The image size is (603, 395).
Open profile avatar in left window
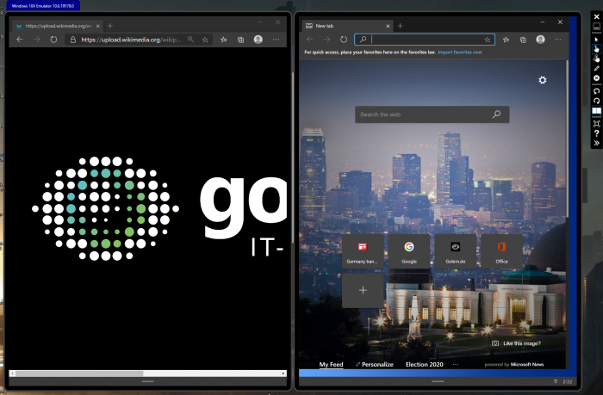click(258, 40)
